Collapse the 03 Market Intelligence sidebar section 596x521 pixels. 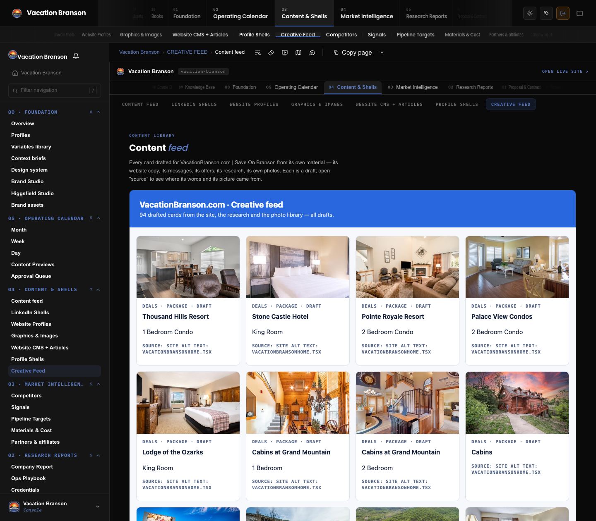tap(99, 384)
